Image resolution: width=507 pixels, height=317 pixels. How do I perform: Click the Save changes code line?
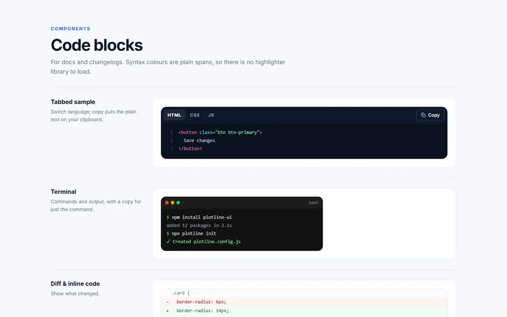point(199,141)
